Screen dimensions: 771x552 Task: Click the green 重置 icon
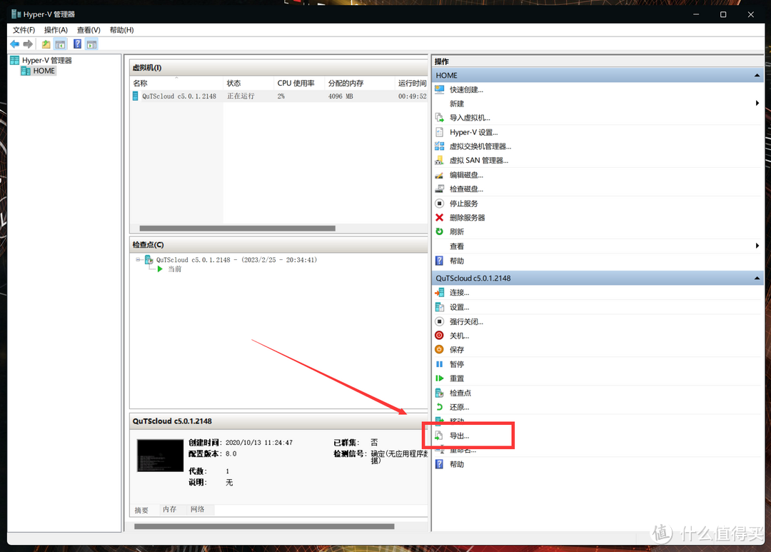tap(440, 378)
